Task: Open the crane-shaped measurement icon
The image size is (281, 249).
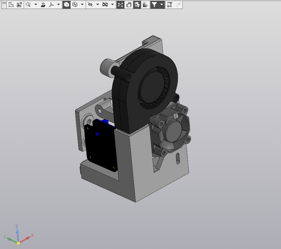Action: click(169, 5)
